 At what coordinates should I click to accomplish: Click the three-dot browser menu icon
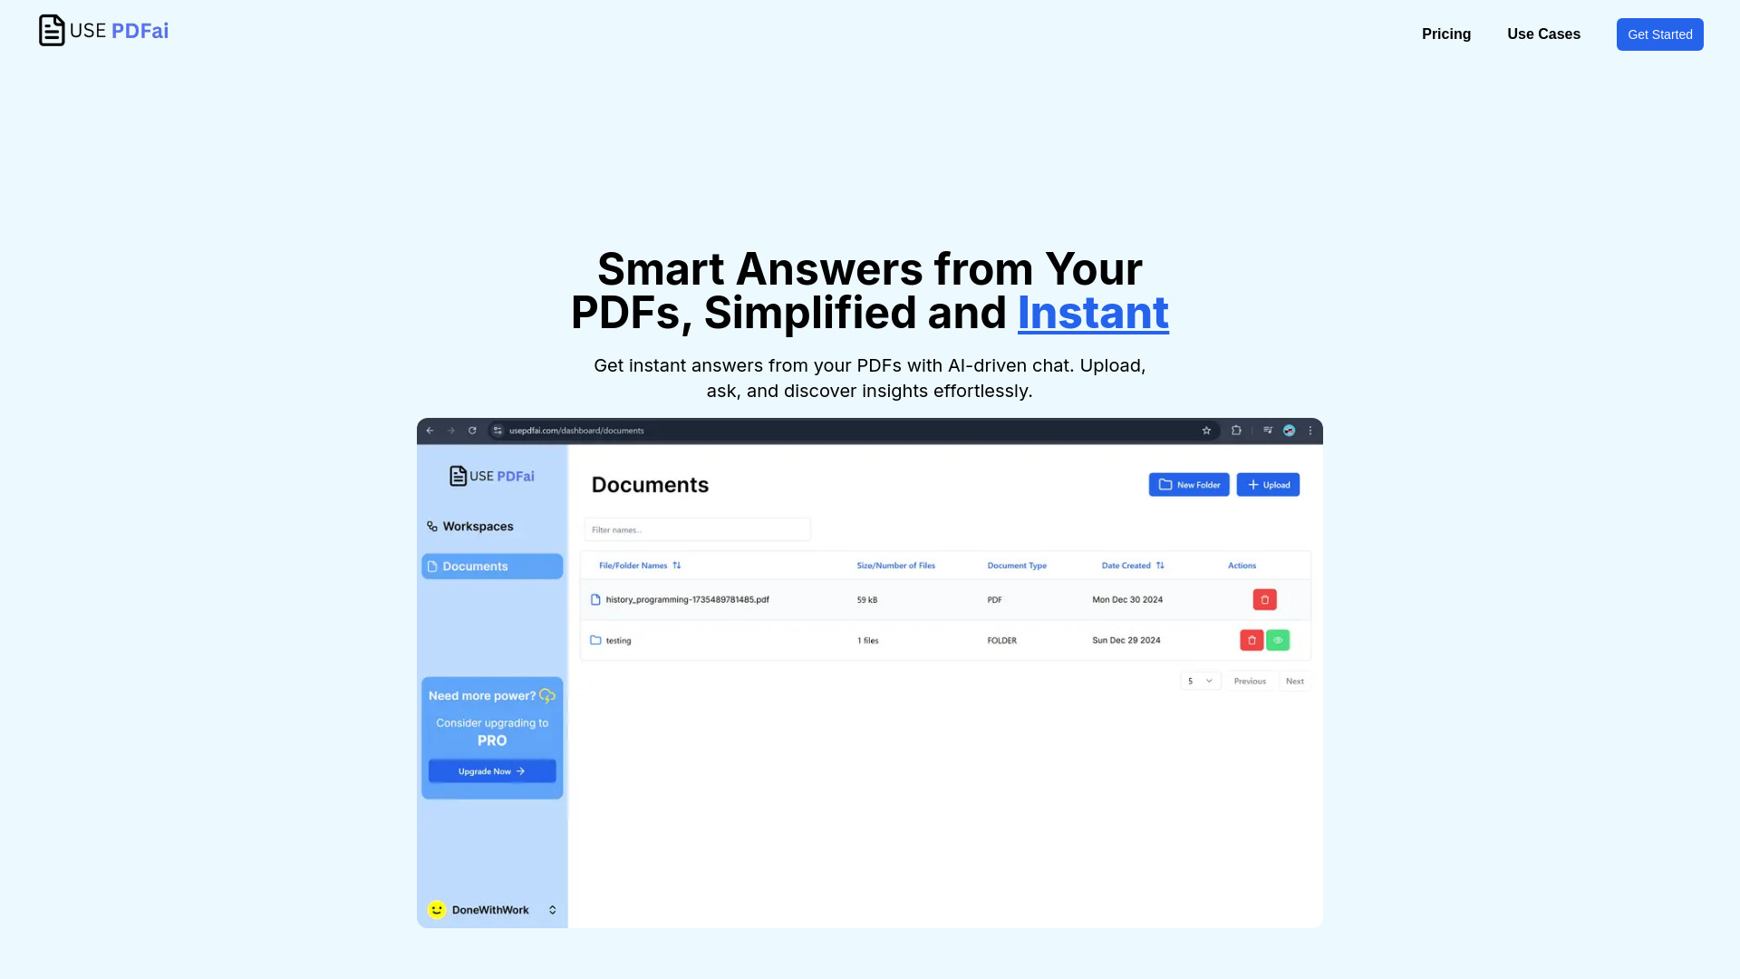coord(1310,429)
